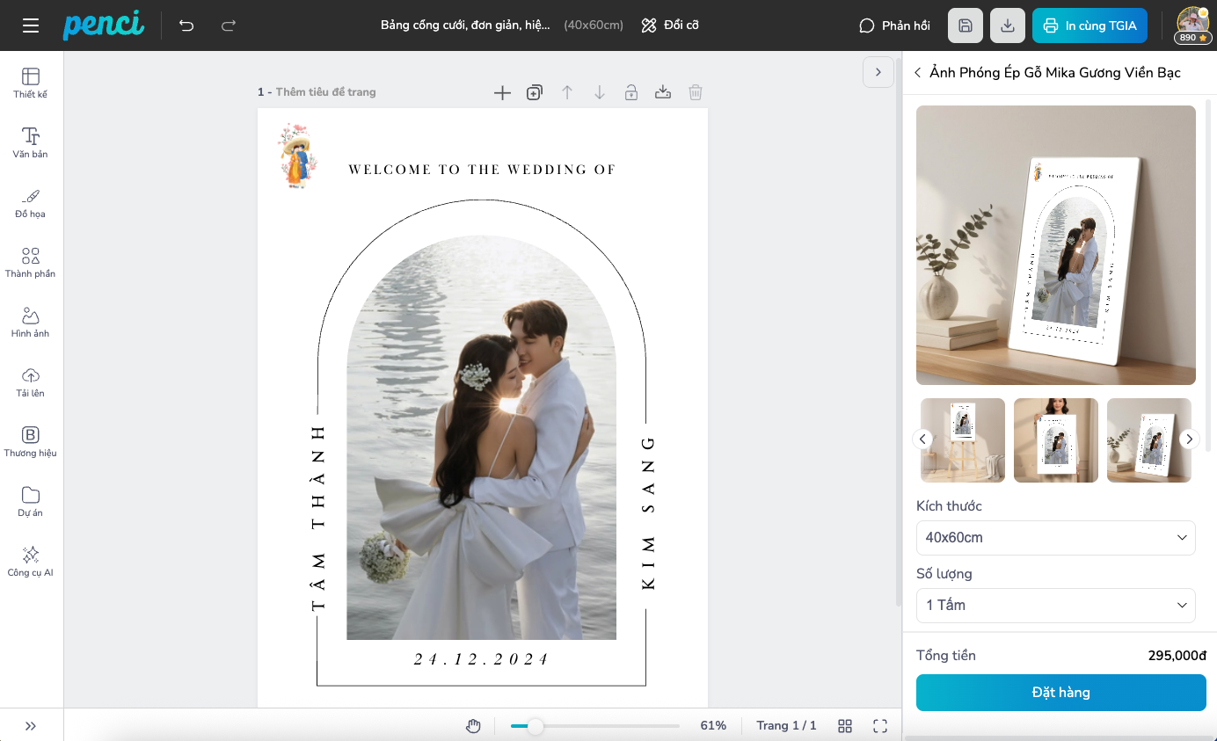Click the save design icon

click(965, 25)
